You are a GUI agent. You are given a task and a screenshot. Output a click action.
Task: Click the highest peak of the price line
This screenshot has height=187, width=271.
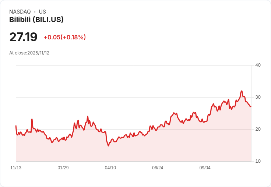coord(242,91)
